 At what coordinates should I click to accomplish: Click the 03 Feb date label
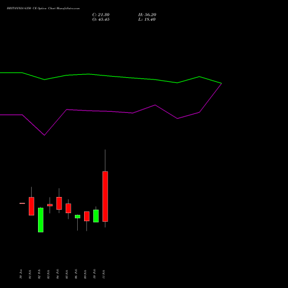48,274
